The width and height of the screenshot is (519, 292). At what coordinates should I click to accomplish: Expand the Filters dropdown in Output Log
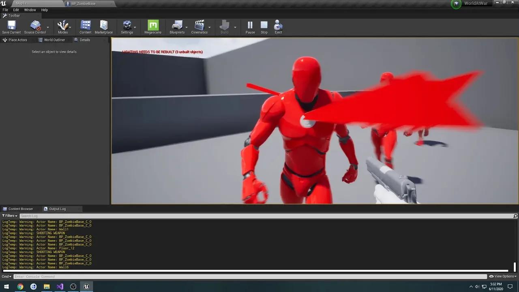(x=9, y=215)
